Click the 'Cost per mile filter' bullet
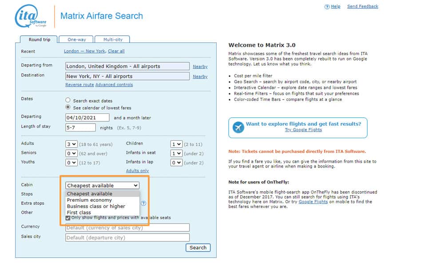 [253, 76]
